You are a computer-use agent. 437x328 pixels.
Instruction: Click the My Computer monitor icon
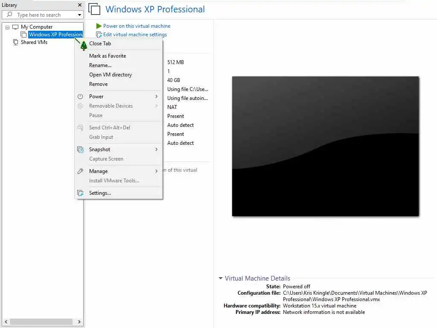(16, 27)
